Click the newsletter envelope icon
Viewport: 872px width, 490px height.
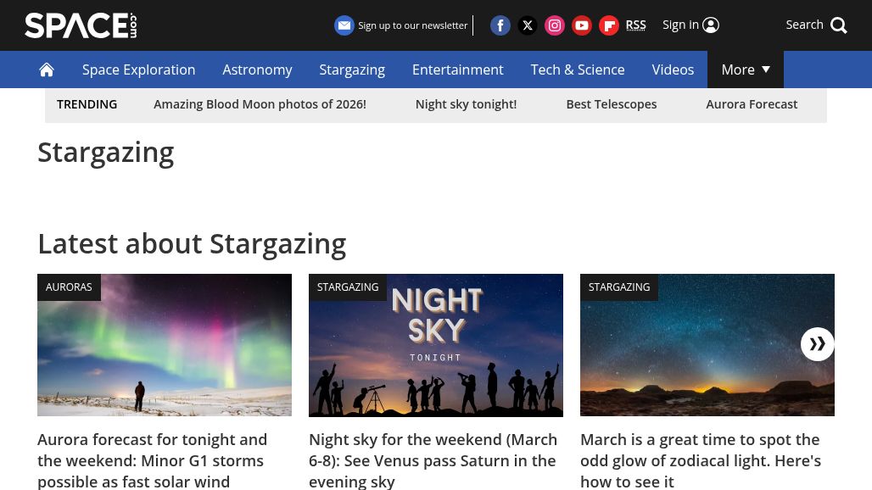tap(344, 25)
